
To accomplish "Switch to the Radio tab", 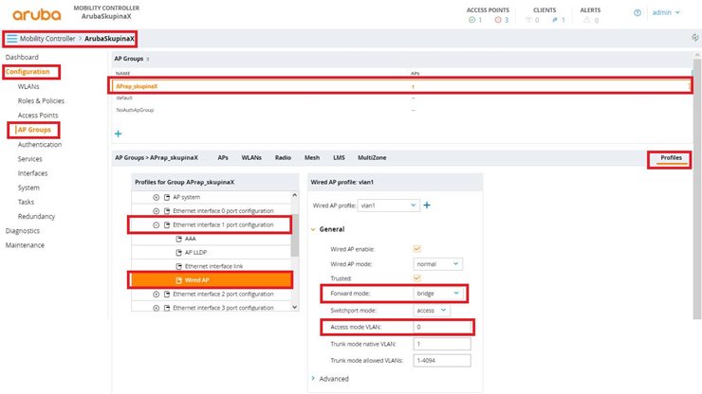I will point(283,158).
